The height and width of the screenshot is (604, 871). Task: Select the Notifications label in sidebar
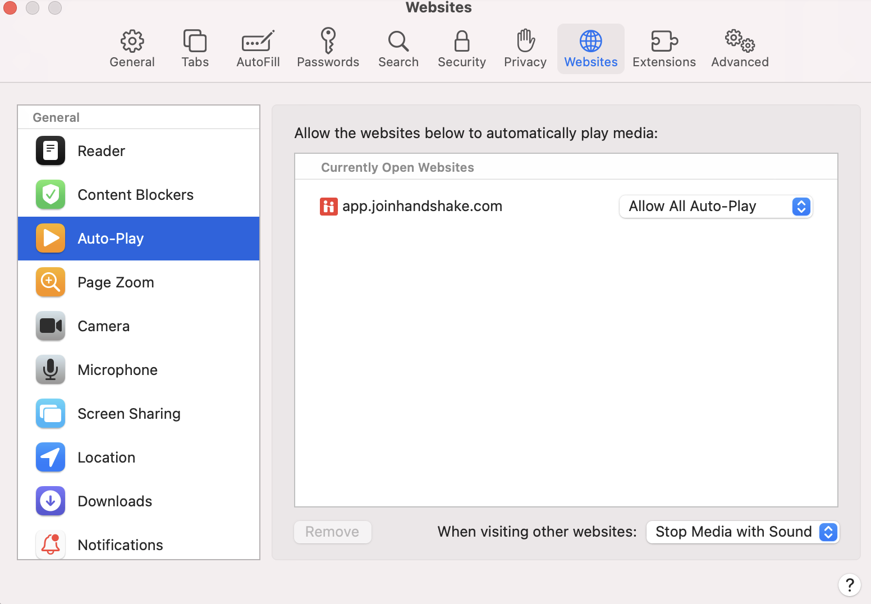coord(121,545)
